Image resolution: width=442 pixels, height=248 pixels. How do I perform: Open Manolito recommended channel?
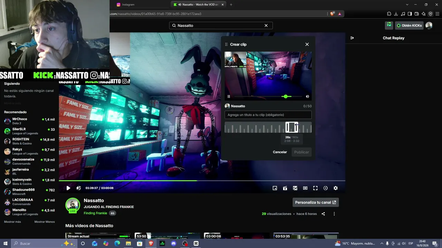coord(29,212)
